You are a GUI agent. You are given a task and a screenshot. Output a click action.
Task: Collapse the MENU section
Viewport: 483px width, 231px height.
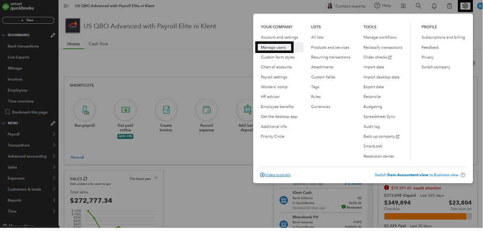click(4, 123)
